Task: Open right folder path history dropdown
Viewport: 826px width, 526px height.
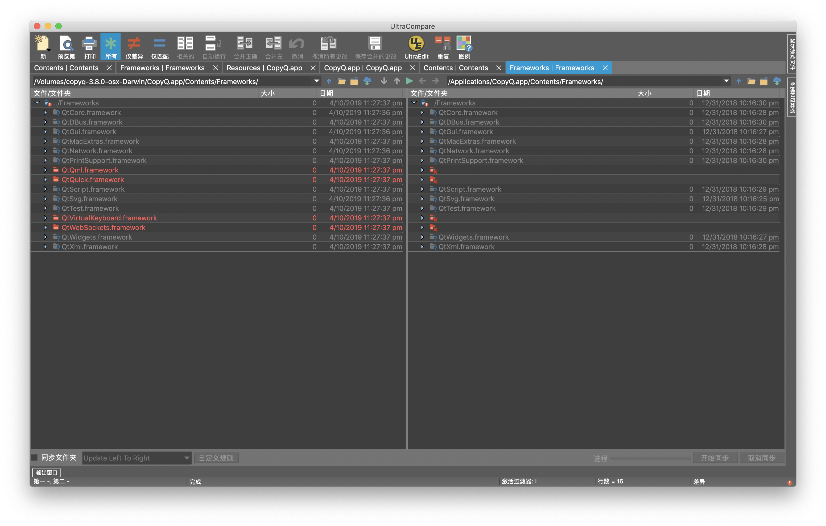Action: point(726,81)
